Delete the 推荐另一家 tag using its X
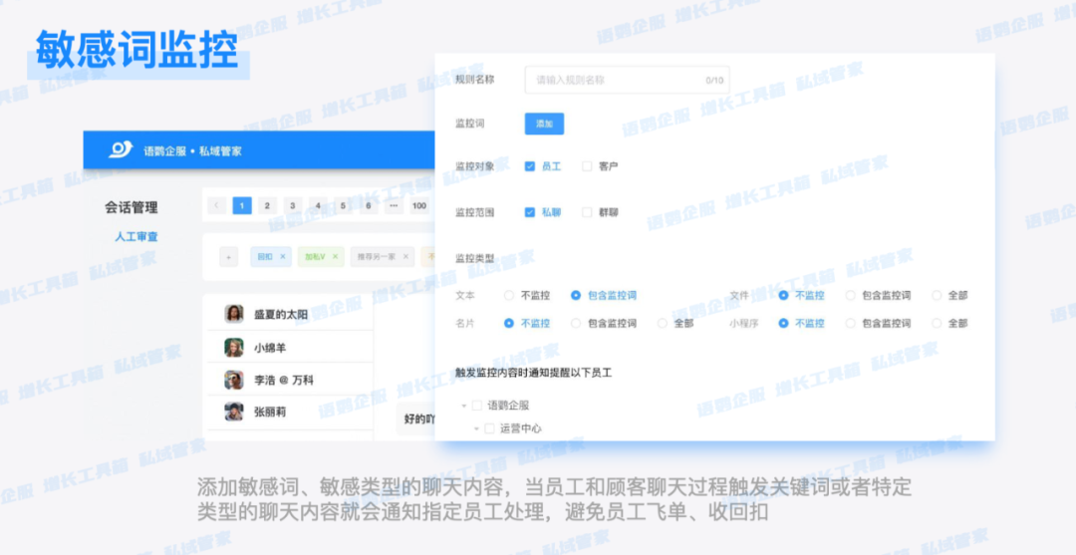 tap(405, 257)
